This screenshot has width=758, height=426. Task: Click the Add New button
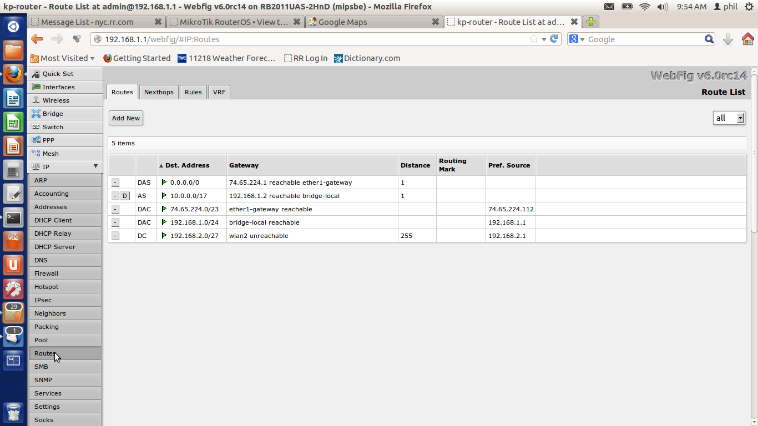coord(125,118)
